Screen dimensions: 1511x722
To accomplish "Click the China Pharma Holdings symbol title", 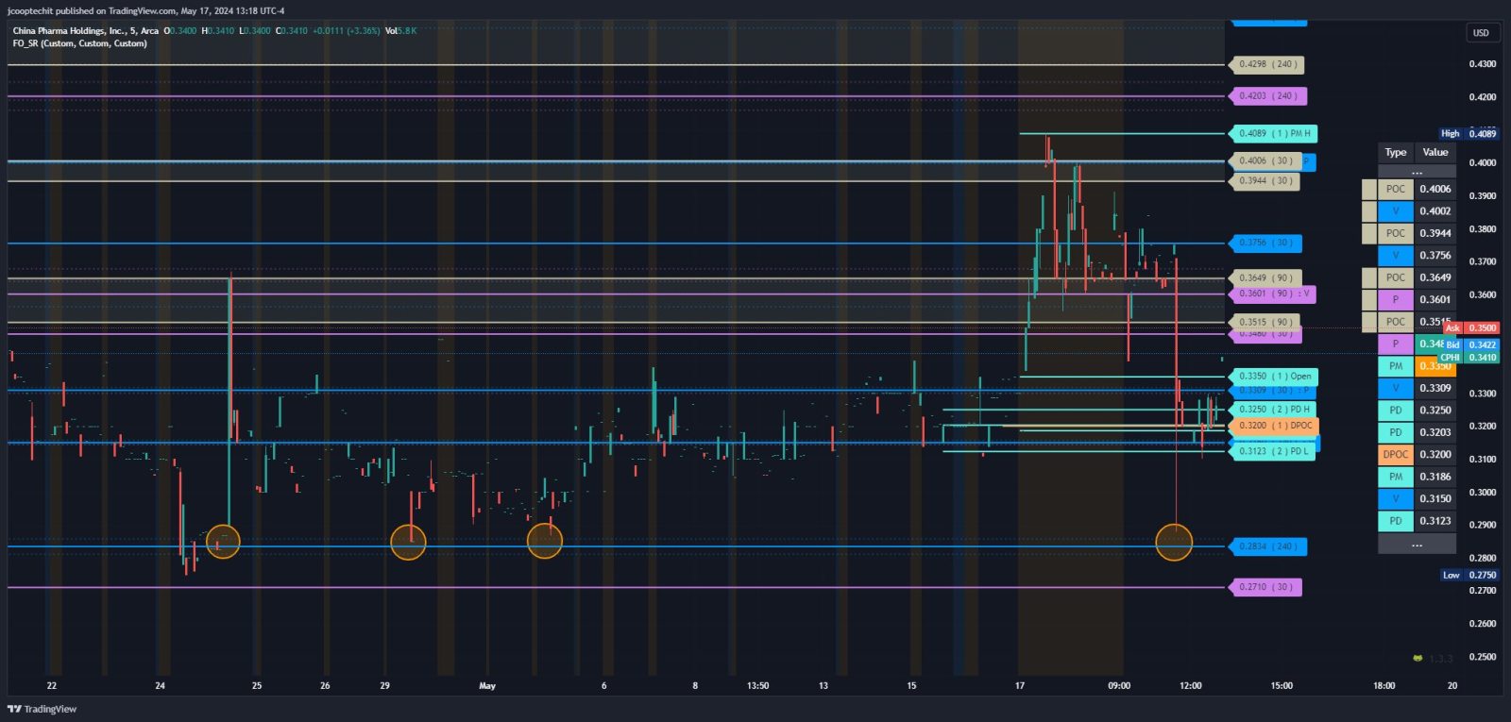I will coord(86,31).
